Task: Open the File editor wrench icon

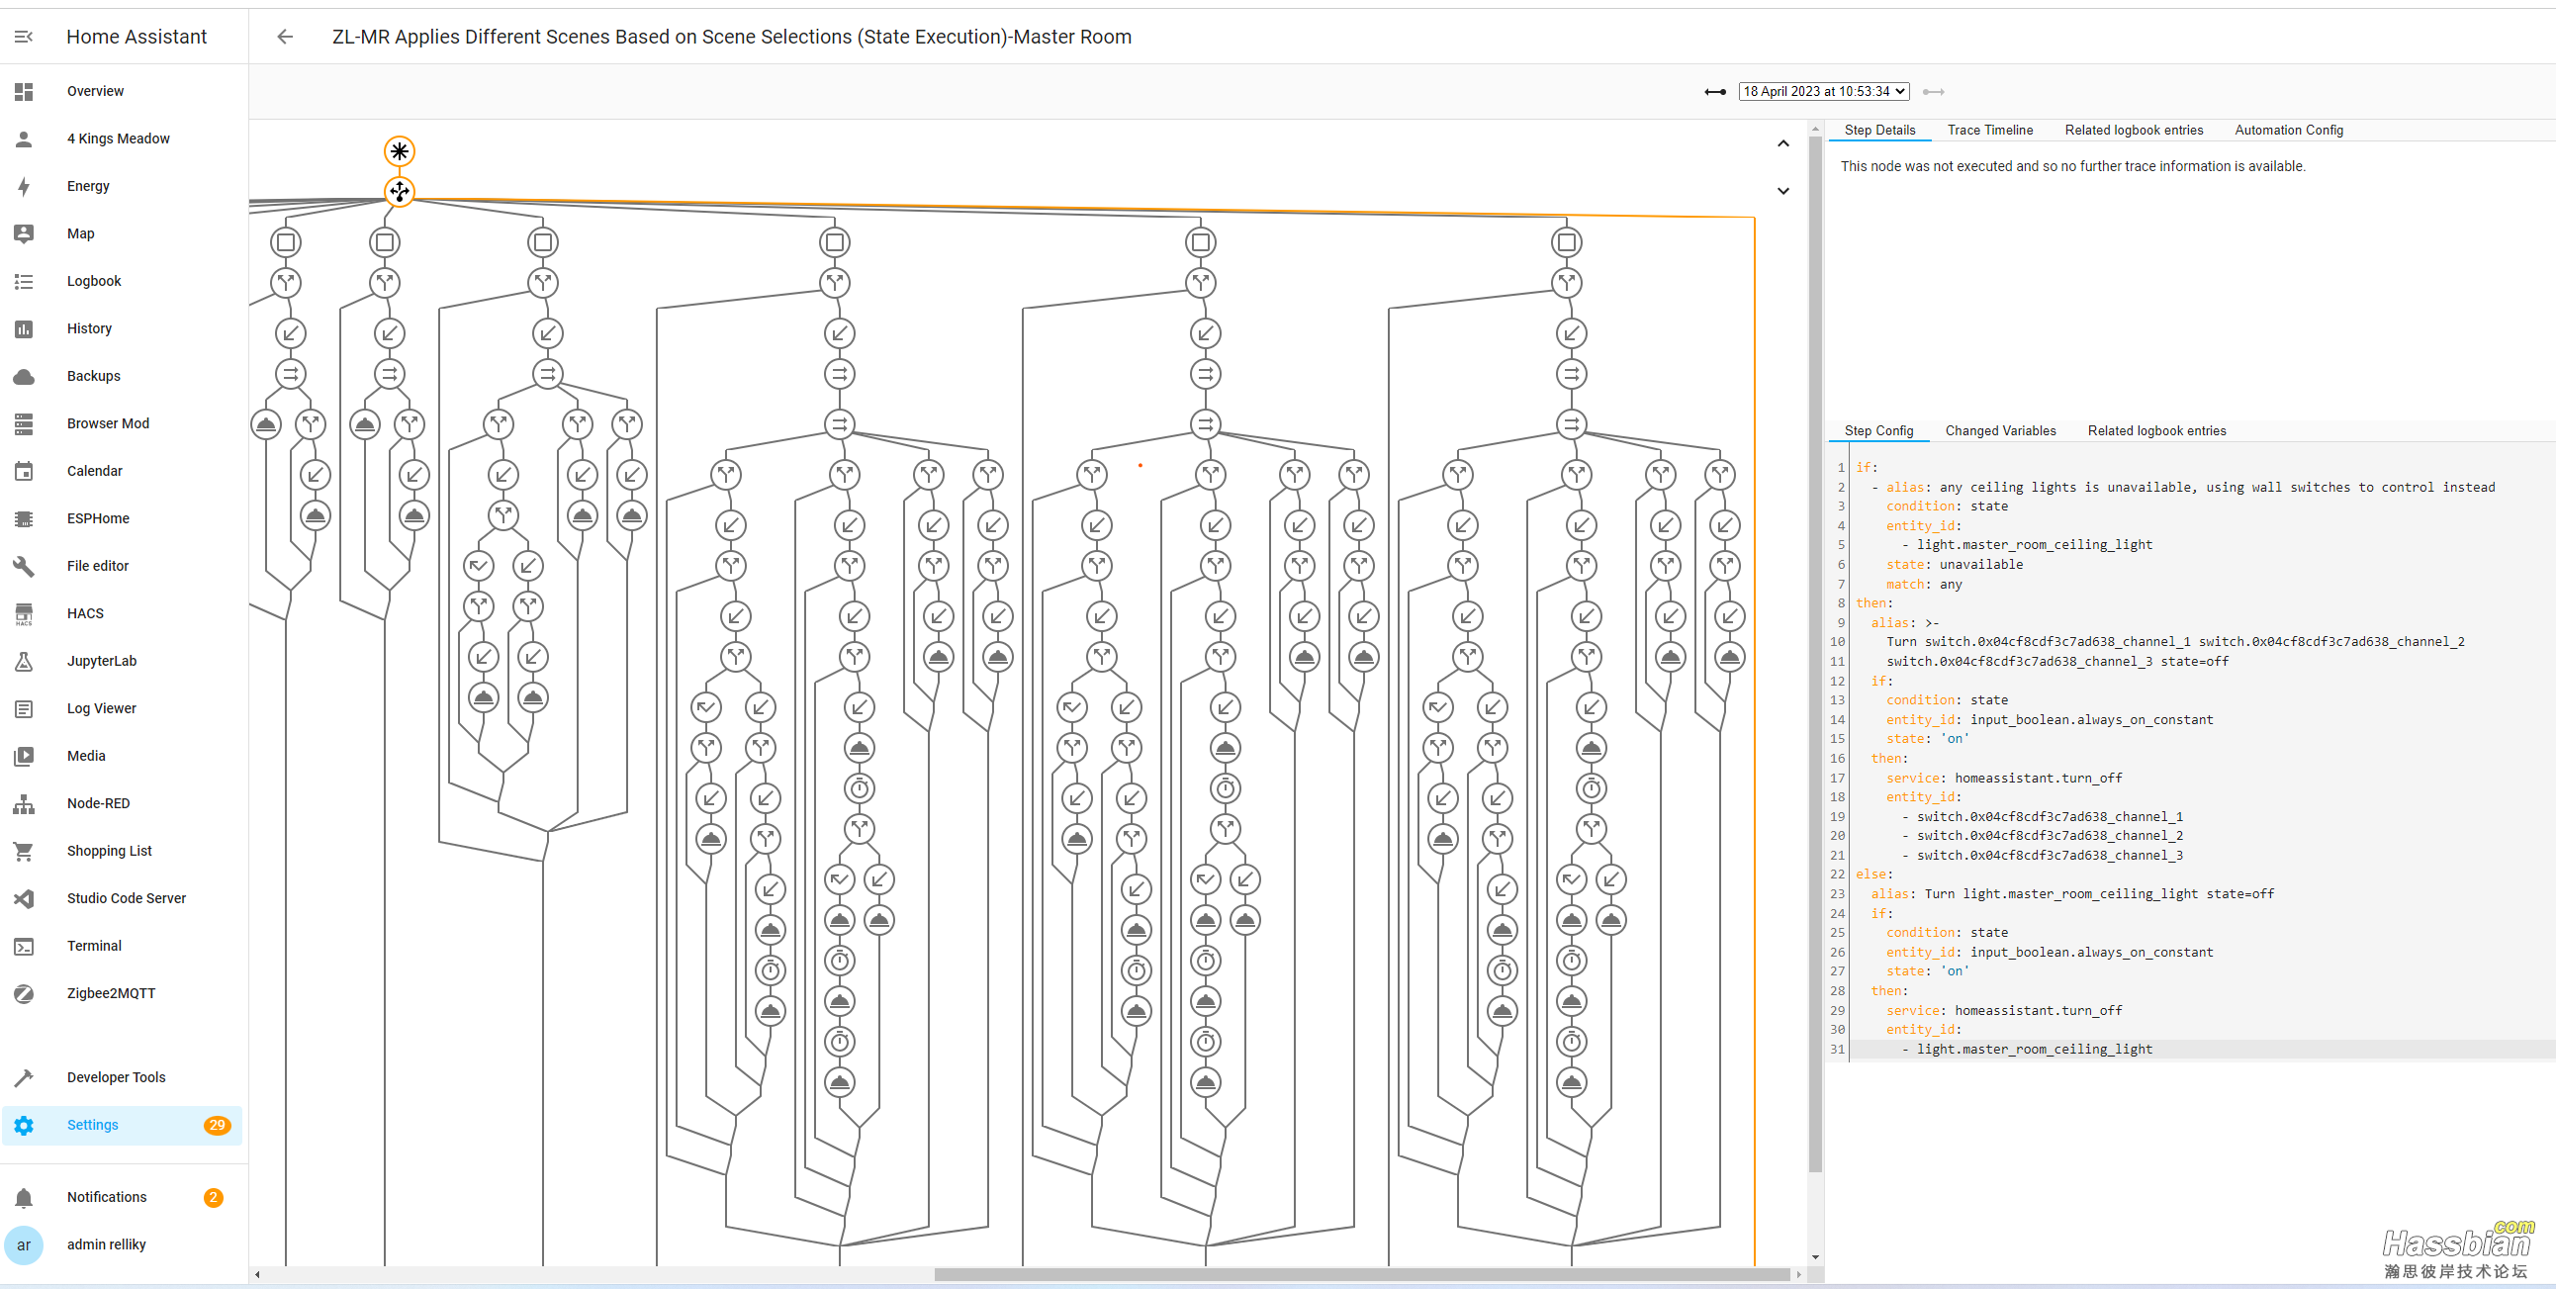Action: 24,567
